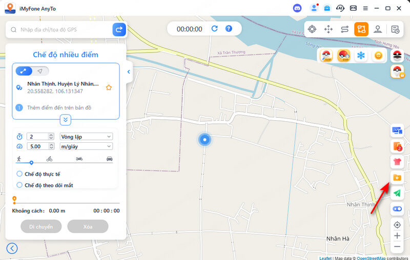The height and width of the screenshot is (260, 410).
Task: Click the 'Di chuyển' button
Action: [41, 226]
